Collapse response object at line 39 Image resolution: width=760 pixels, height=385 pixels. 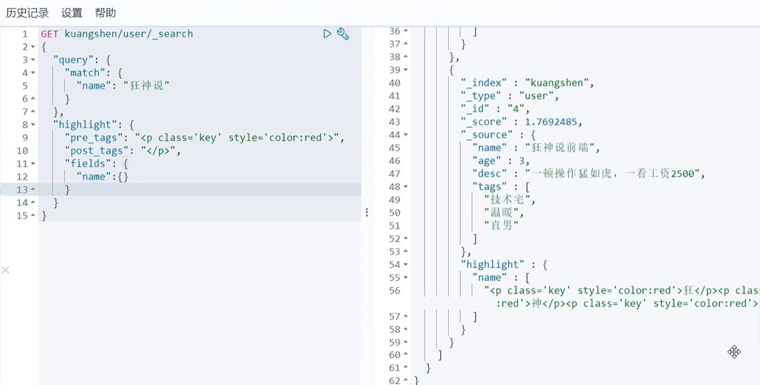pyautogui.click(x=406, y=70)
